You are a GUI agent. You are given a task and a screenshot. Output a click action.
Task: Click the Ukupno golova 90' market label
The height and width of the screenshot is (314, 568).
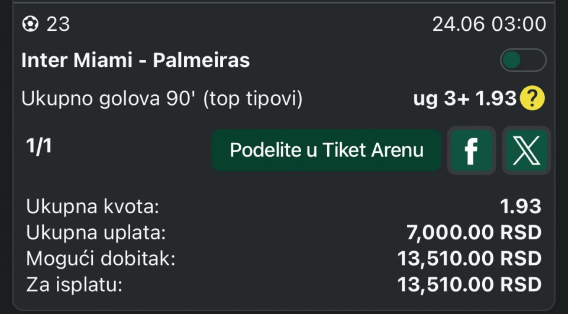click(x=162, y=99)
